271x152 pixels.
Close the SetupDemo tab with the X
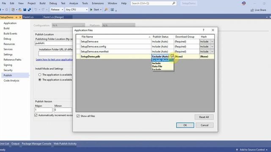(x=20, y=17)
